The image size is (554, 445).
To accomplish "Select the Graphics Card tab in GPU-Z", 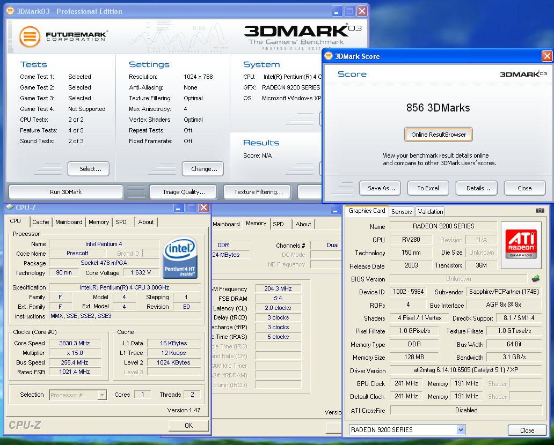I will tap(367, 211).
